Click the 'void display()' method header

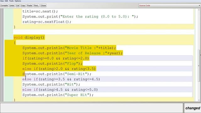point(29,37)
